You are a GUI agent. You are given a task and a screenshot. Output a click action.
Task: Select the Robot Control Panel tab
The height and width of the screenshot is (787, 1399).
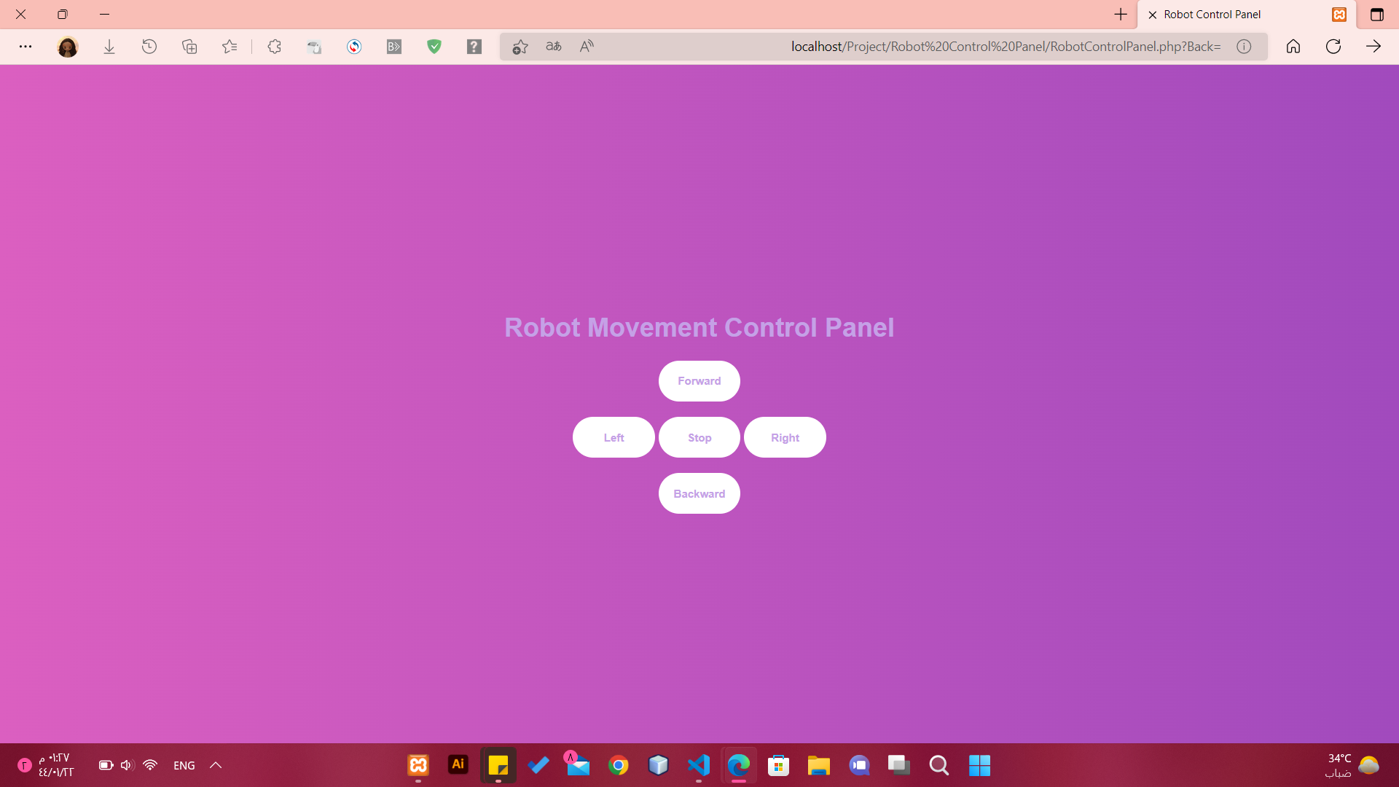pos(1212,14)
